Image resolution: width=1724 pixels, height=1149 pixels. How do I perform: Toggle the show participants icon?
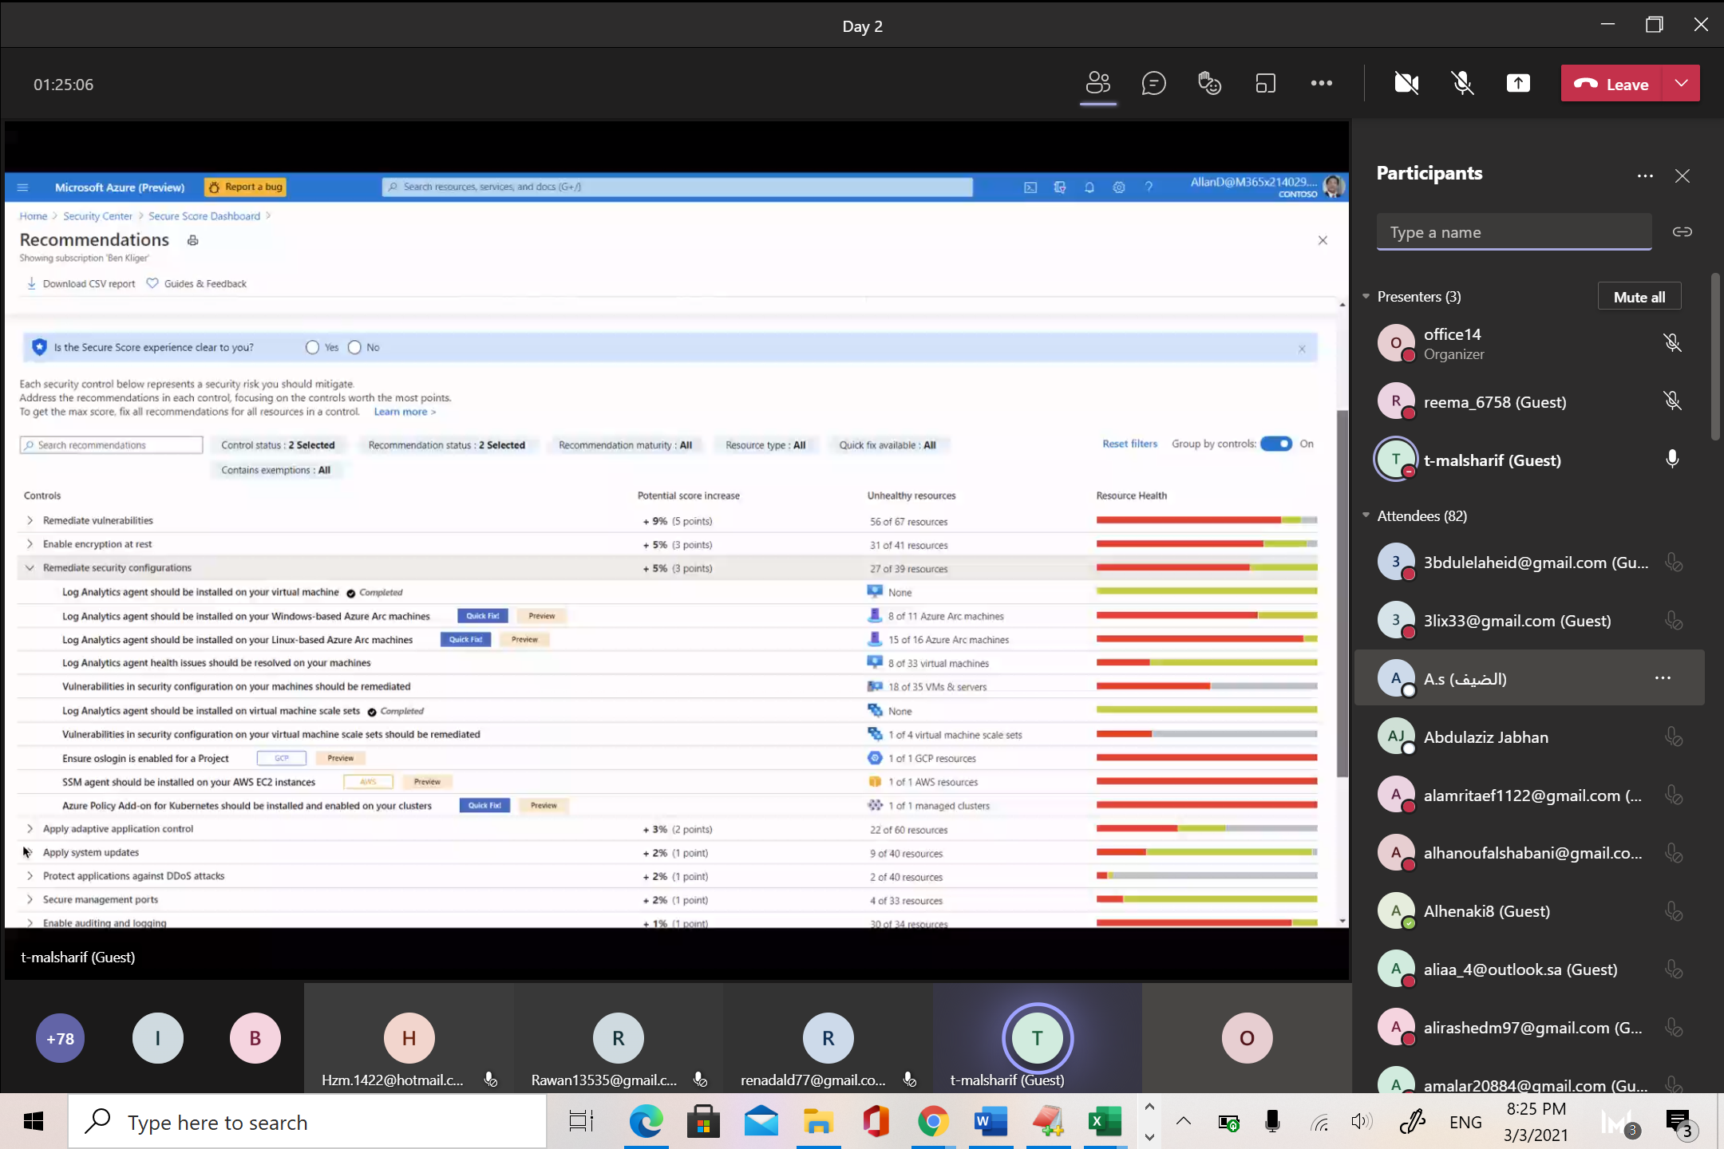coord(1097,84)
